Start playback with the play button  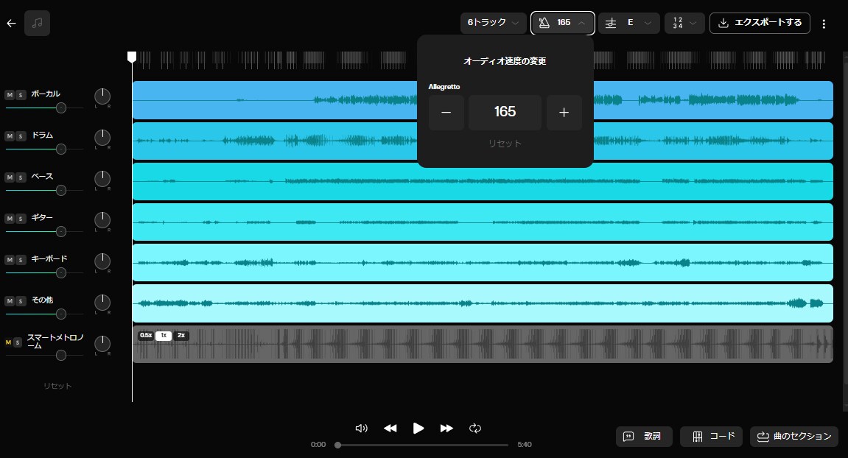tap(418, 429)
